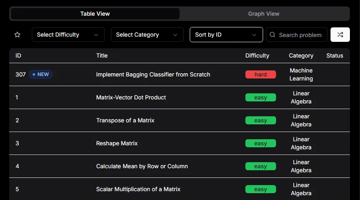Click the search magnifier icon
The height and width of the screenshot is (200, 360).
pyautogui.click(x=273, y=35)
